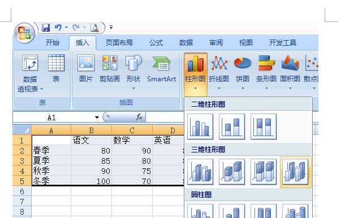Select column A header
This screenshot has width=345, height=218.
coord(51,130)
